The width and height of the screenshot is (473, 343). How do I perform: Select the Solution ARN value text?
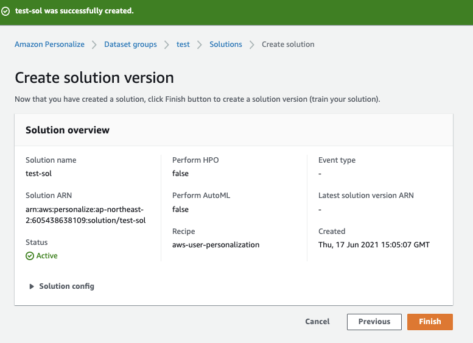click(x=85, y=214)
